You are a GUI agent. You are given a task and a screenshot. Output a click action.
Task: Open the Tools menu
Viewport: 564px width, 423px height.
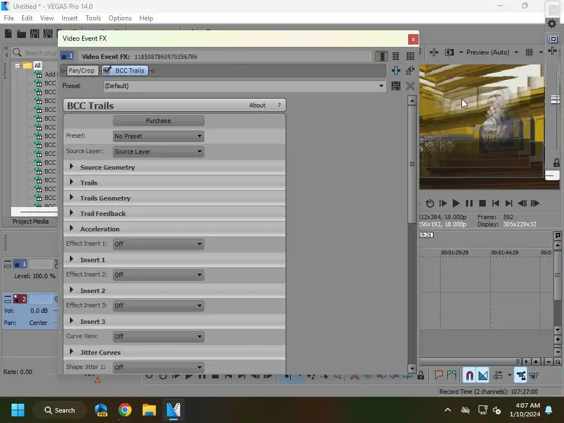93,18
